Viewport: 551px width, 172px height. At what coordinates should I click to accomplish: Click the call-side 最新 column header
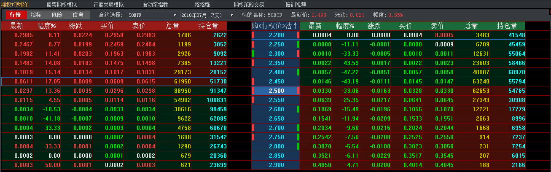pyautogui.click(x=17, y=26)
